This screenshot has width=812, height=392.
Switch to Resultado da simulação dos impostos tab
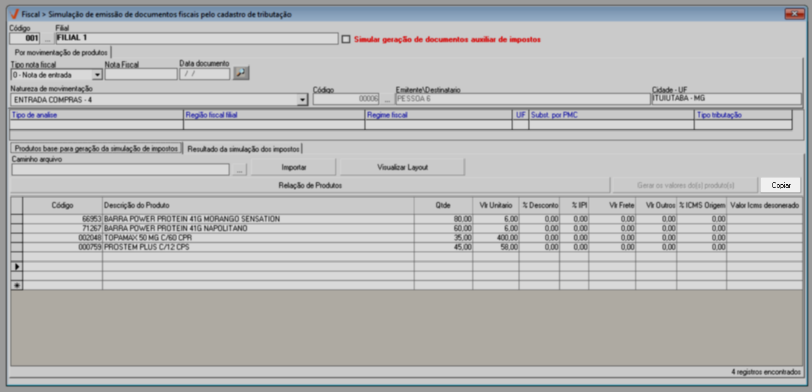243,149
